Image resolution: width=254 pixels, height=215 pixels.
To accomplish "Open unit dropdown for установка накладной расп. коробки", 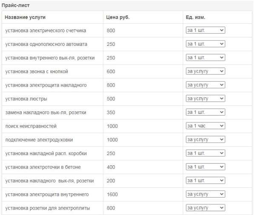I will tap(205, 153).
